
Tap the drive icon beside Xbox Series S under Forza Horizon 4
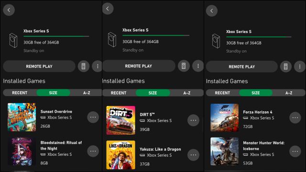pyautogui.click(x=245, y=118)
